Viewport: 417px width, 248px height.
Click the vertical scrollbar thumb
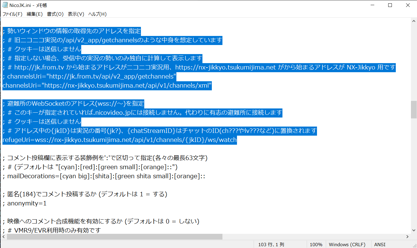(x=414, y=109)
